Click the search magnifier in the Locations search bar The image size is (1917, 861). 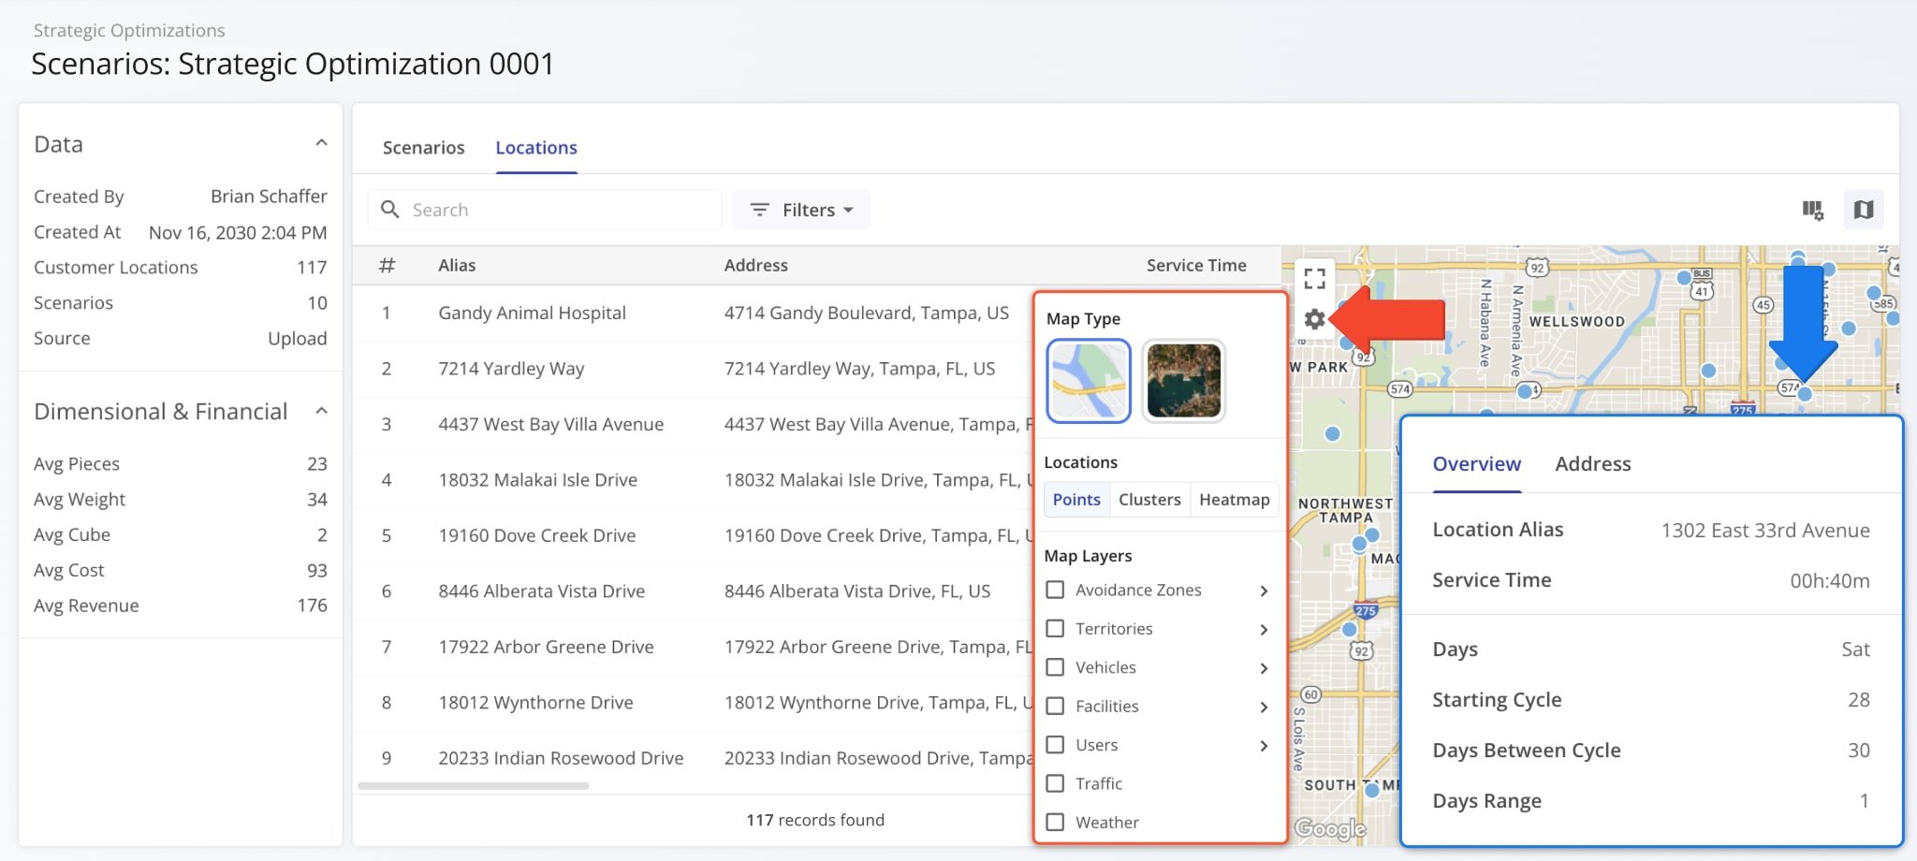coord(390,210)
